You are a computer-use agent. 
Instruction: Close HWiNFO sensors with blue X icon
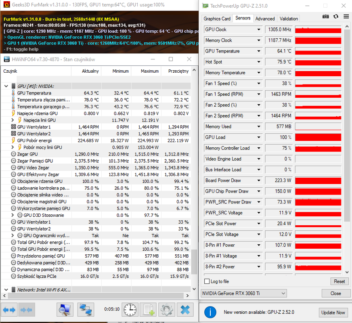(185, 310)
